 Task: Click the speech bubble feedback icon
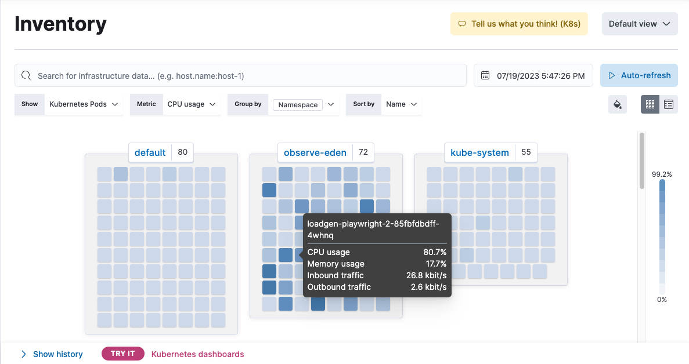(x=461, y=24)
